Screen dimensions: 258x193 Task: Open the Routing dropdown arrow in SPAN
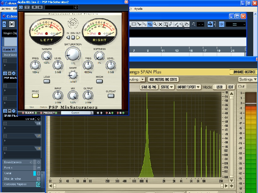click(143, 80)
